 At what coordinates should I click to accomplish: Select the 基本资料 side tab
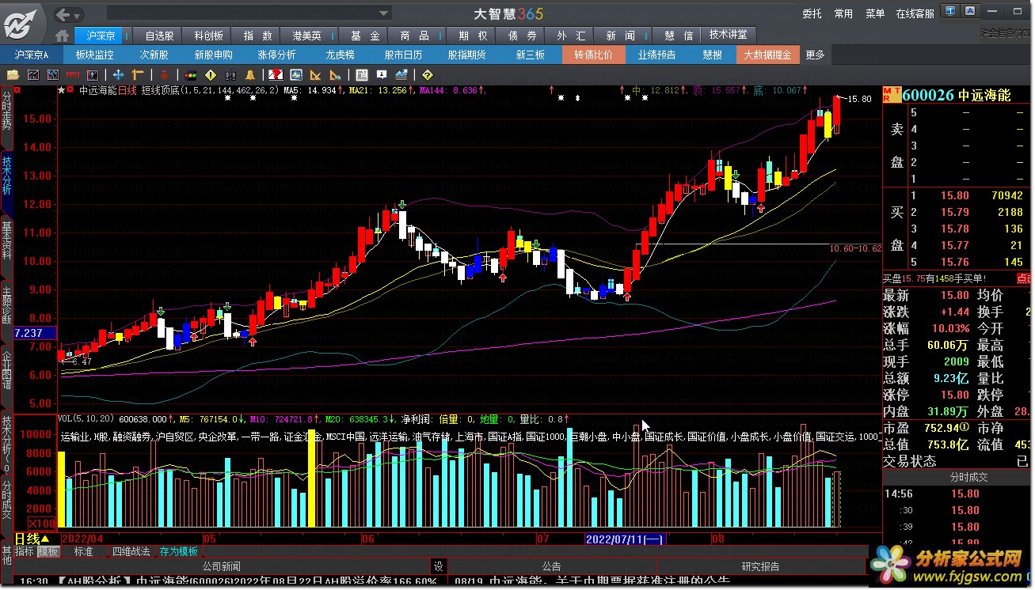[x=7, y=240]
